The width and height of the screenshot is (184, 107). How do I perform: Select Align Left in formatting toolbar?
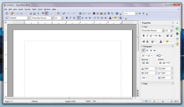coord(79,18)
